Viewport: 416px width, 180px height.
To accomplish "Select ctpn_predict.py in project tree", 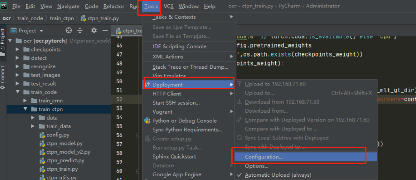I will [x=65, y=160].
